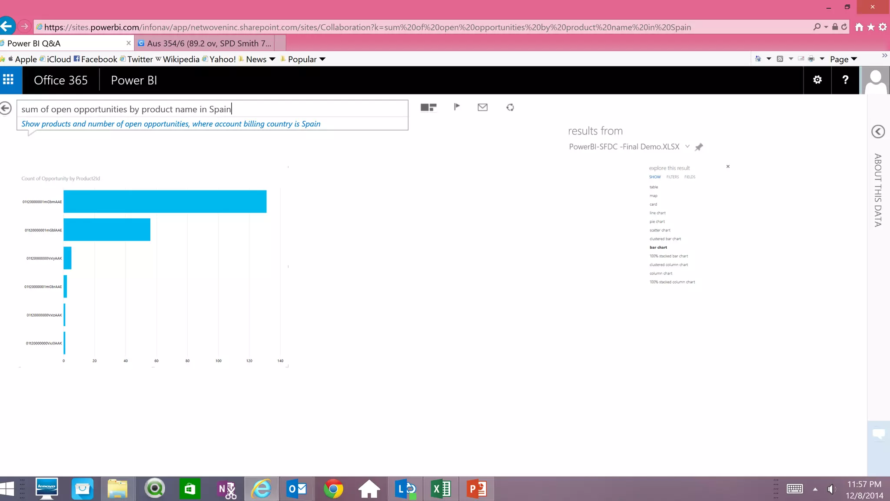890x501 pixels.
Task: Expand the command bar overflow chevrons
Action: pos(884,55)
